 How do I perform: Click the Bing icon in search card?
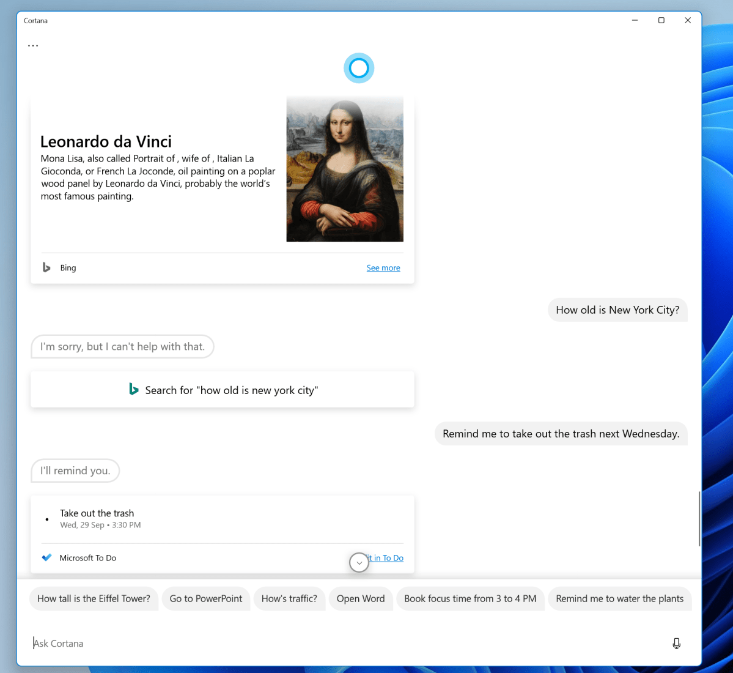(133, 389)
